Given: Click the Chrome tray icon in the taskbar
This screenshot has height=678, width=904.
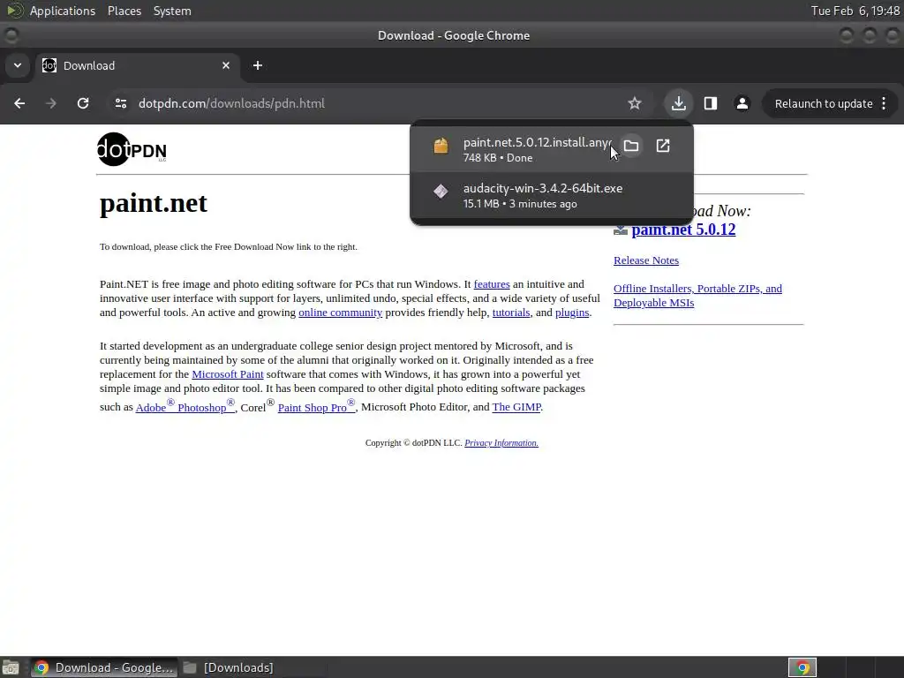Looking at the screenshot, I should tap(802, 667).
